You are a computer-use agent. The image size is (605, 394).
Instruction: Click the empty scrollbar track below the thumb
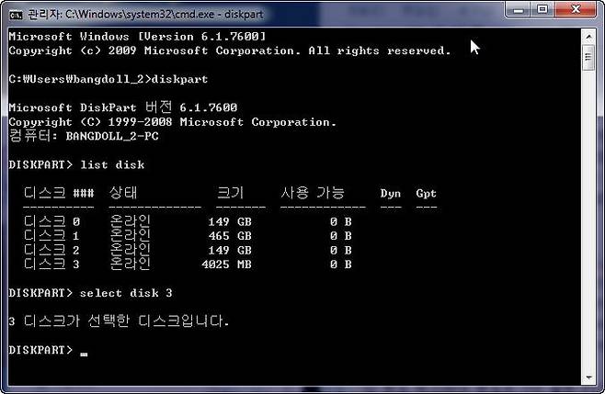point(588,230)
